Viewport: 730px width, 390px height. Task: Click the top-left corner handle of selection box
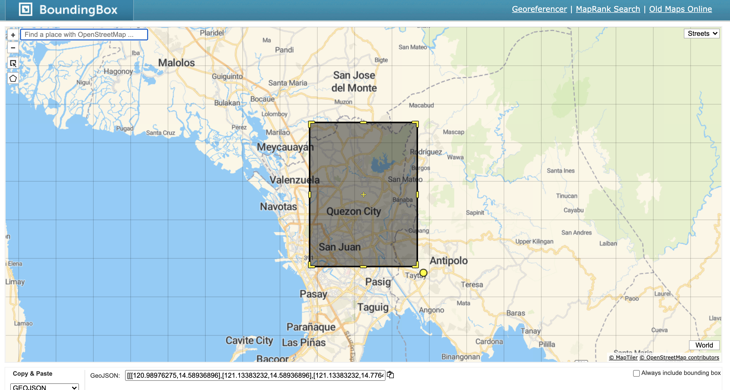[311, 124]
